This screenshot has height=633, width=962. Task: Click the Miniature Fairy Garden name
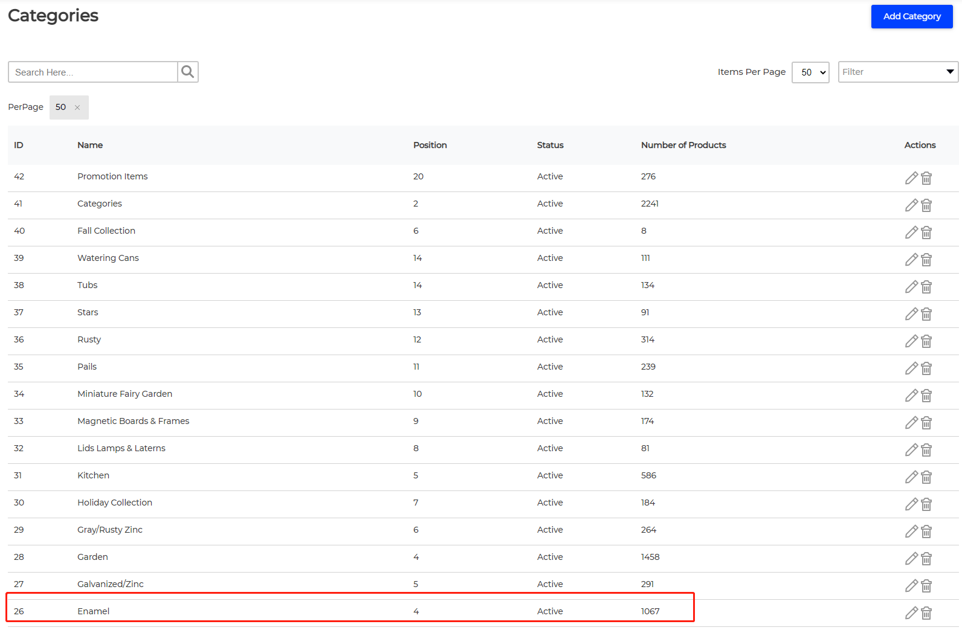tap(125, 394)
